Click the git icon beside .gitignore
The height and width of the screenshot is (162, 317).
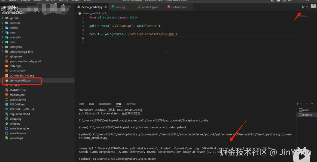click(7, 57)
